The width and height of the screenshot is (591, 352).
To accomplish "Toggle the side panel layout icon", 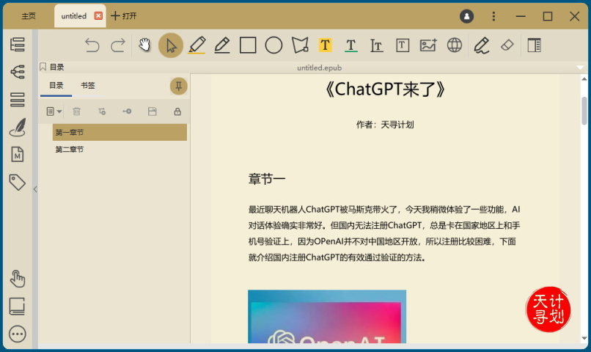I will pyautogui.click(x=534, y=45).
